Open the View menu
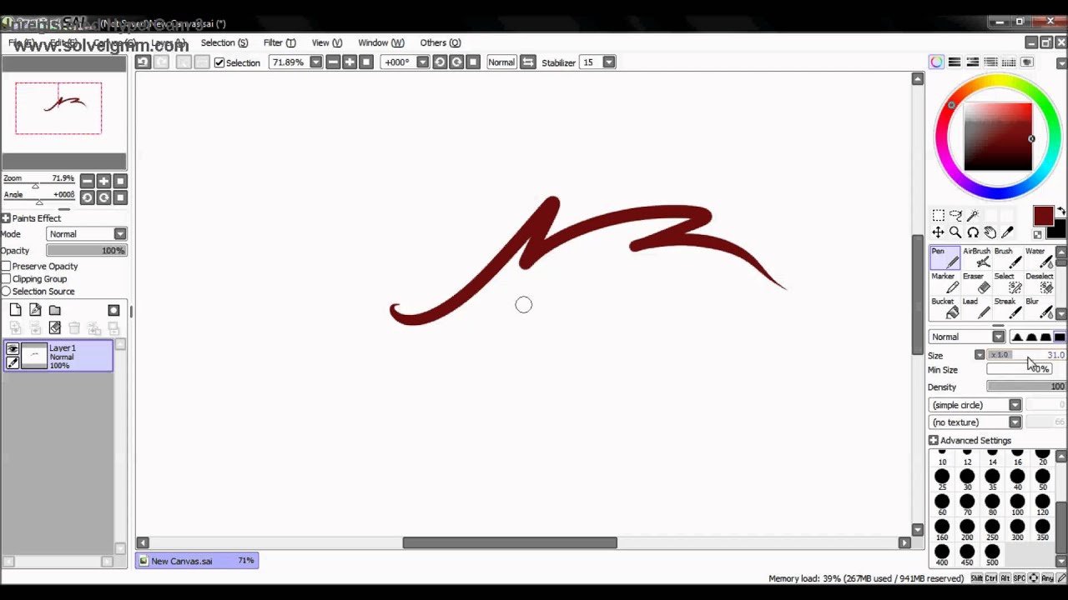Image resolution: width=1068 pixels, height=600 pixels. point(326,42)
